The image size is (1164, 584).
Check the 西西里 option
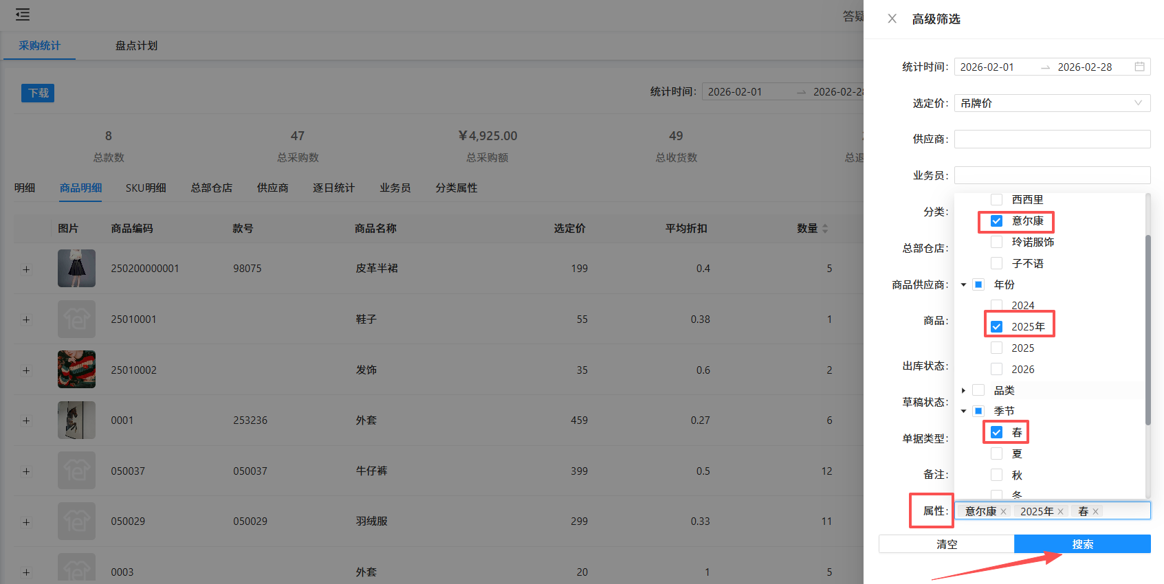[x=996, y=199]
